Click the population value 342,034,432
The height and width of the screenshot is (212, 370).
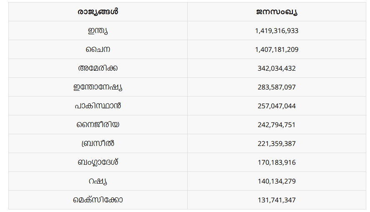277,68
